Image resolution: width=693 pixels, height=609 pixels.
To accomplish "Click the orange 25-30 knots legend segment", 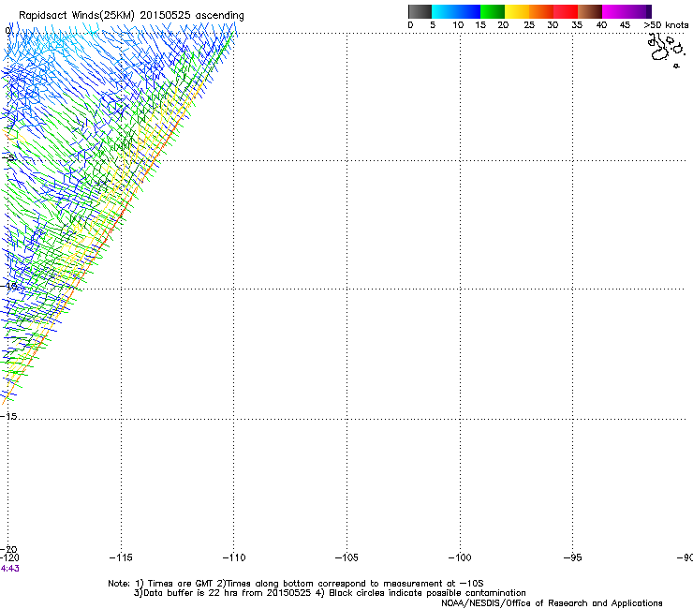I will [x=541, y=11].
